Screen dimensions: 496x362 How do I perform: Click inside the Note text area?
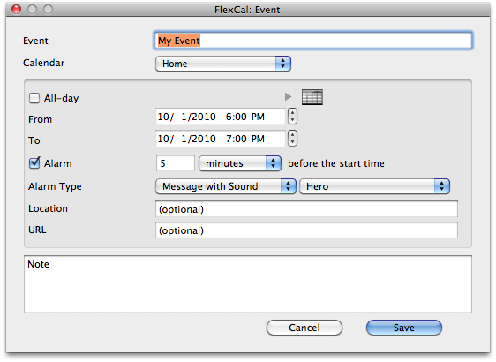click(248, 283)
